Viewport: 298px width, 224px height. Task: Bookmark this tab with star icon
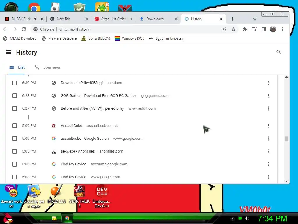tap(233, 29)
